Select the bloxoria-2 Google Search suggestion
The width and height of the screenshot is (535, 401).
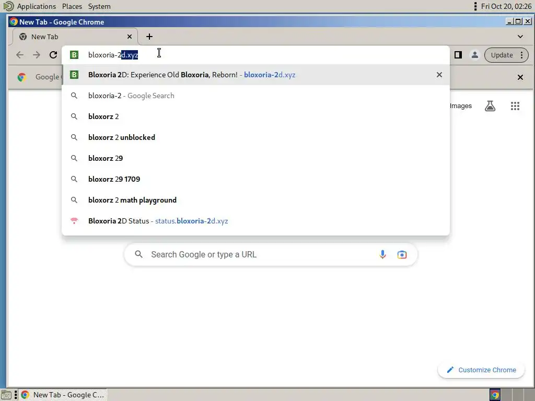(255, 96)
